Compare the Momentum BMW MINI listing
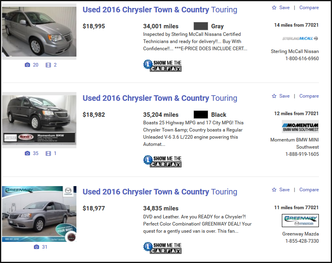The width and height of the screenshot is (332, 263). (x=309, y=96)
